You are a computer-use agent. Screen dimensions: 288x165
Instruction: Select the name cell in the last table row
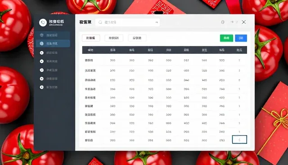point(89,140)
